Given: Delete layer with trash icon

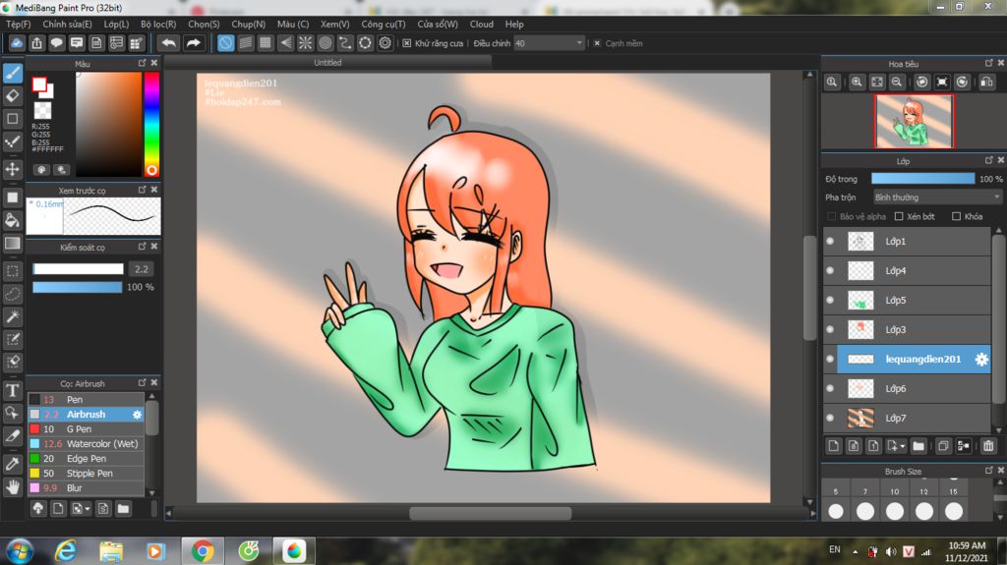Looking at the screenshot, I should coord(988,445).
